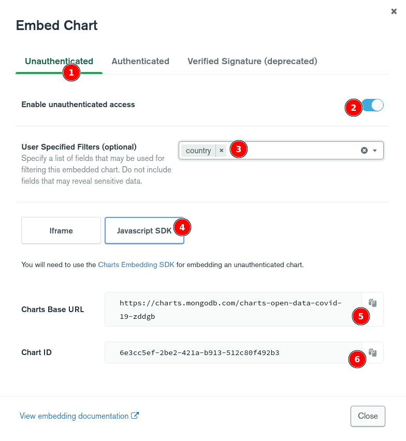Screen dimensions: 406x441
Task: Click the country filter chip
Action: [x=199, y=150]
